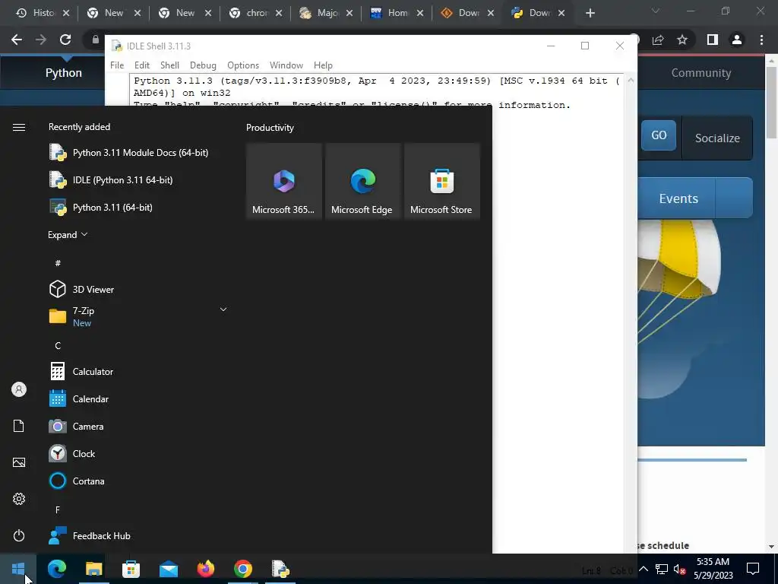
Task: Click the Productivity group header
Action: (x=270, y=128)
